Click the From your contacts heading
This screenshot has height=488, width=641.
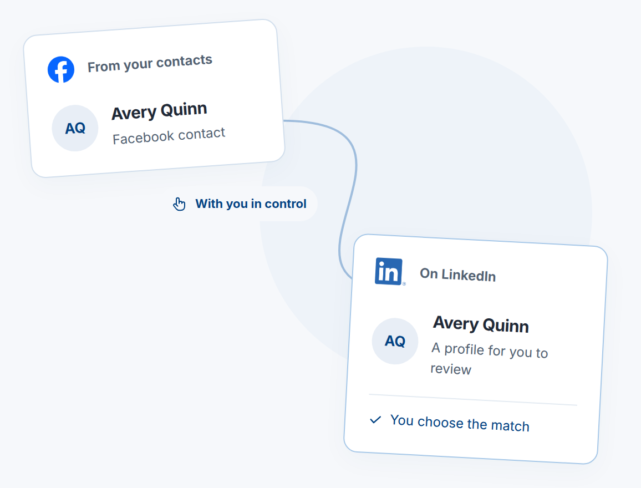click(150, 63)
